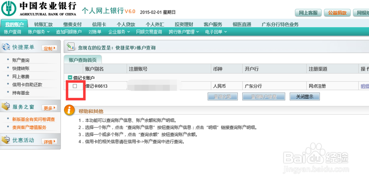Collapse the 借记卡账户 group
The width and height of the screenshot is (369, 182).
pos(70,77)
